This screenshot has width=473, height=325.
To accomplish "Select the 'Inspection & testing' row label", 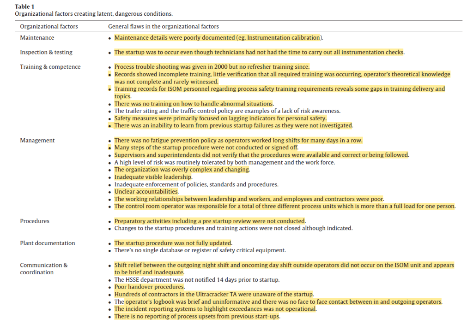I will 46,53.
